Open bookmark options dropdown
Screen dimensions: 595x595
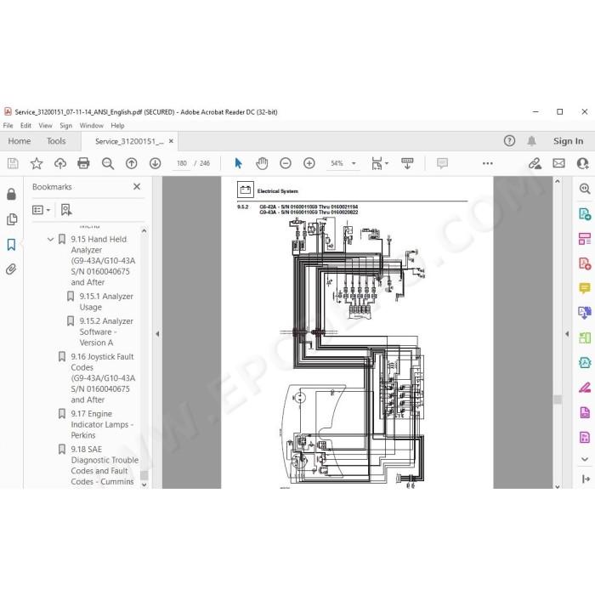click(42, 210)
